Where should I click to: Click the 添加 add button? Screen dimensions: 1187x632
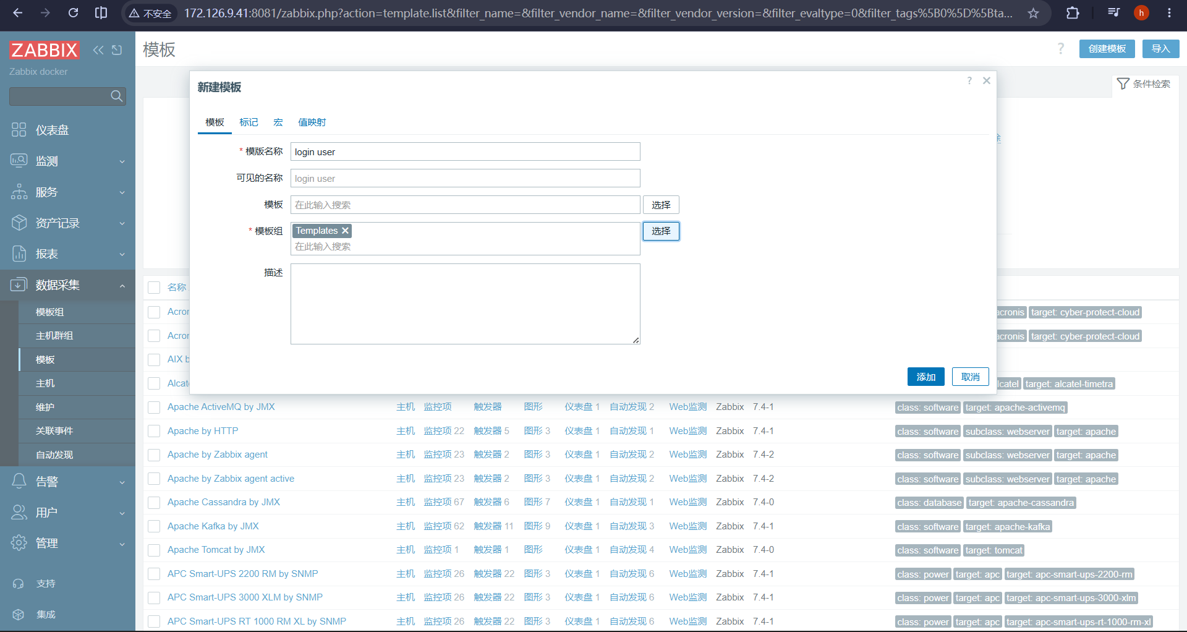(925, 377)
